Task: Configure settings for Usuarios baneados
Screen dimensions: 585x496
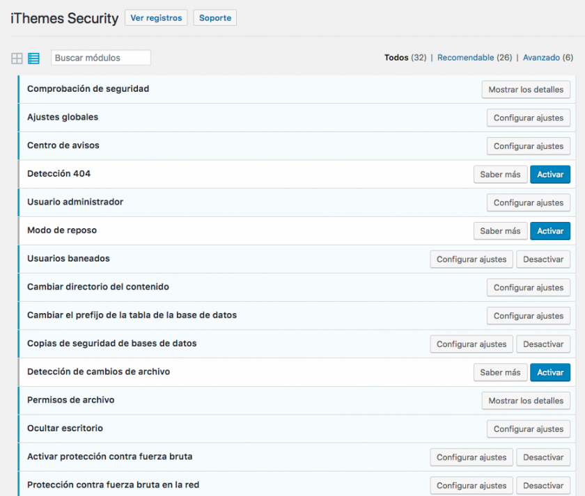Action: (471, 259)
